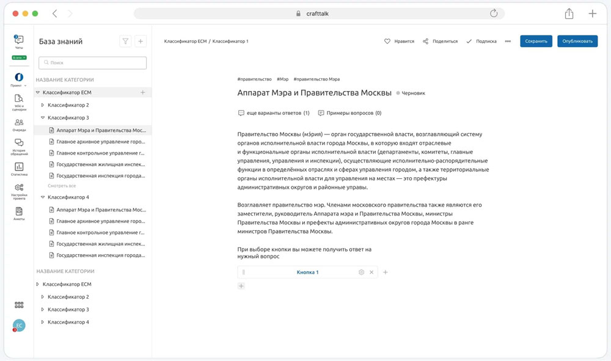Add item via plus on Классификатор ECM row
The height and width of the screenshot is (361, 611).
pos(142,92)
